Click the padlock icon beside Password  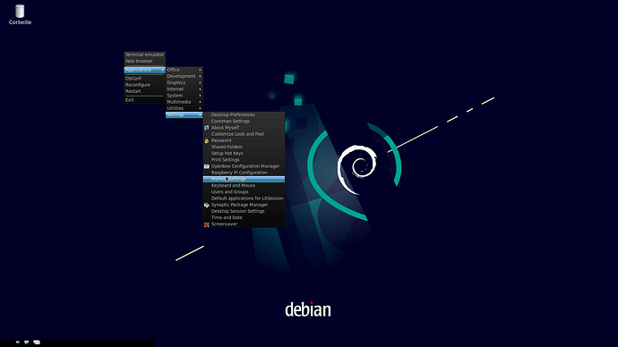pyautogui.click(x=207, y=140)
